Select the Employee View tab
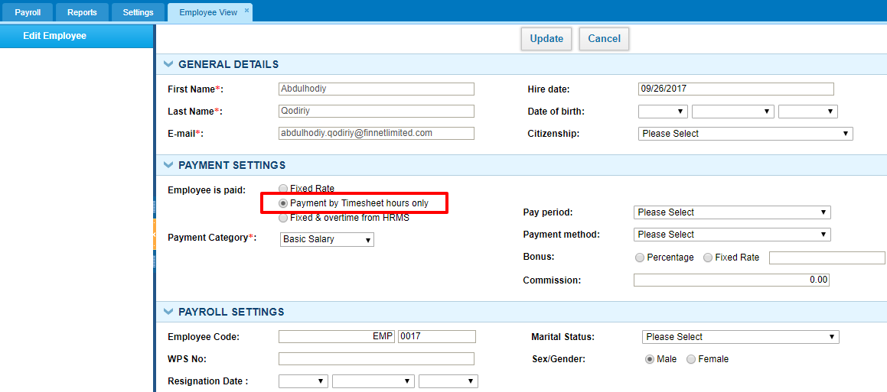The height and width of the screenshot is (392, 887). coord(208,12)
